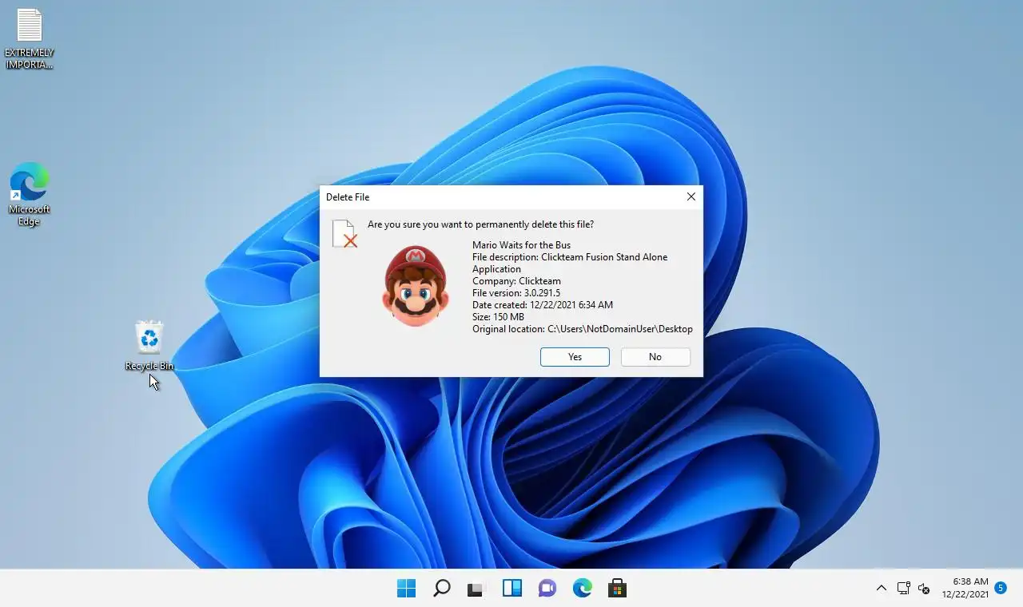The height and width of the screenshot is (607, 1023).
Task: Click the Original location path text
Action: pos(583,329)
